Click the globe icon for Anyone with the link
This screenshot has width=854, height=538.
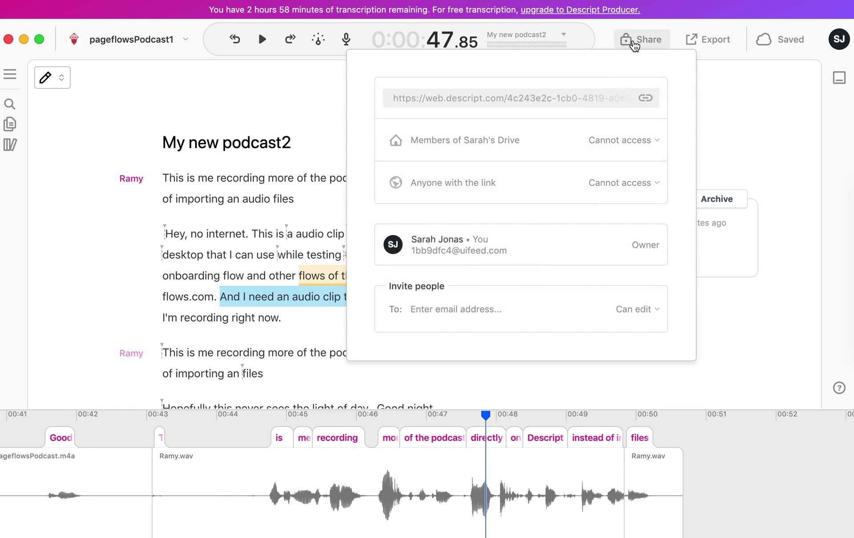point(396,183)
